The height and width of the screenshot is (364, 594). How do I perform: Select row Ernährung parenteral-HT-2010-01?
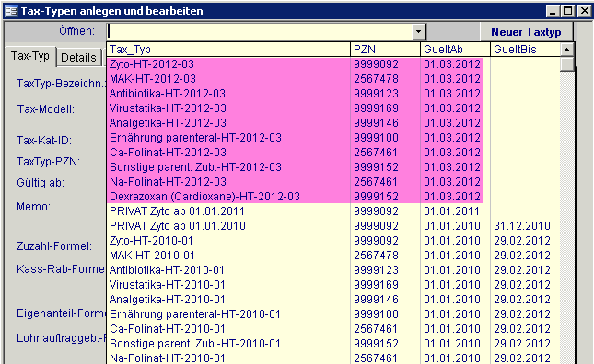(333, 314)
